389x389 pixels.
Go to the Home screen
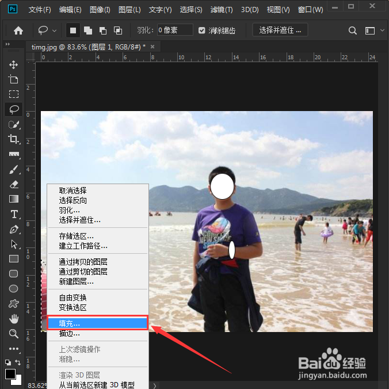18,30
